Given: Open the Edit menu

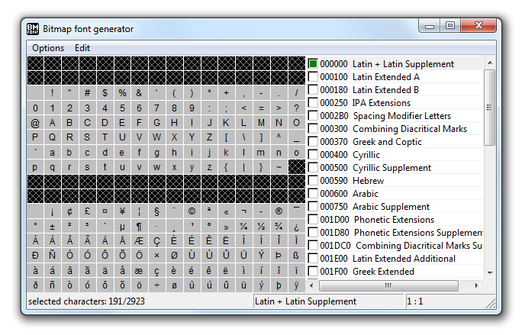Looking at the screenshot, I should pyautogui.click(x=82, y=48).
